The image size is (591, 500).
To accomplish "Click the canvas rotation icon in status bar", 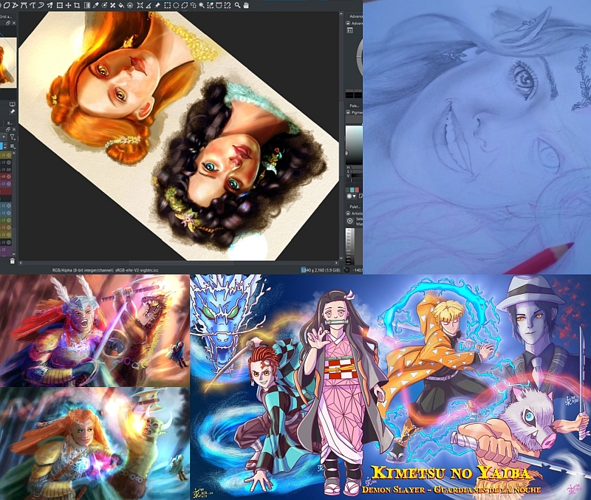I will [x=346, y=270].
